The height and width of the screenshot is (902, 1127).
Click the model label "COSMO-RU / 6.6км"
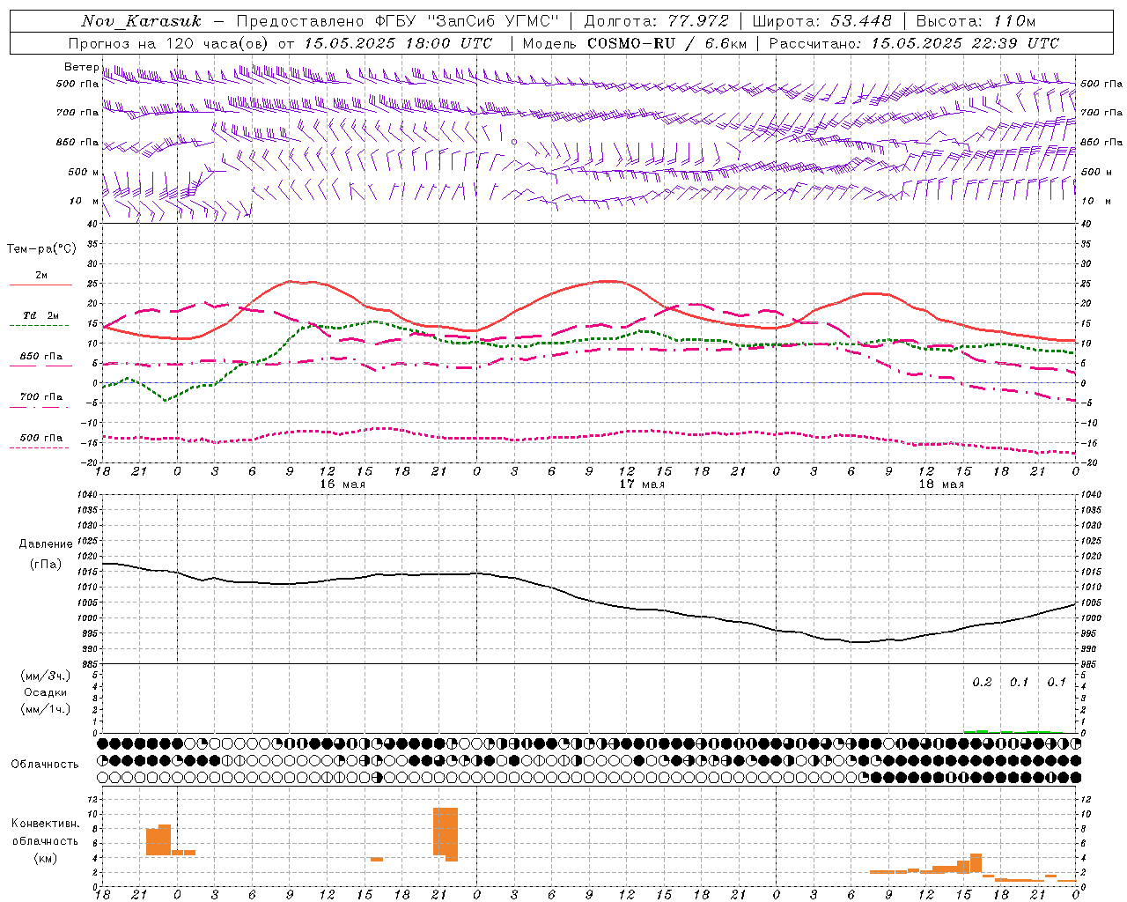(x=667, y=43)
